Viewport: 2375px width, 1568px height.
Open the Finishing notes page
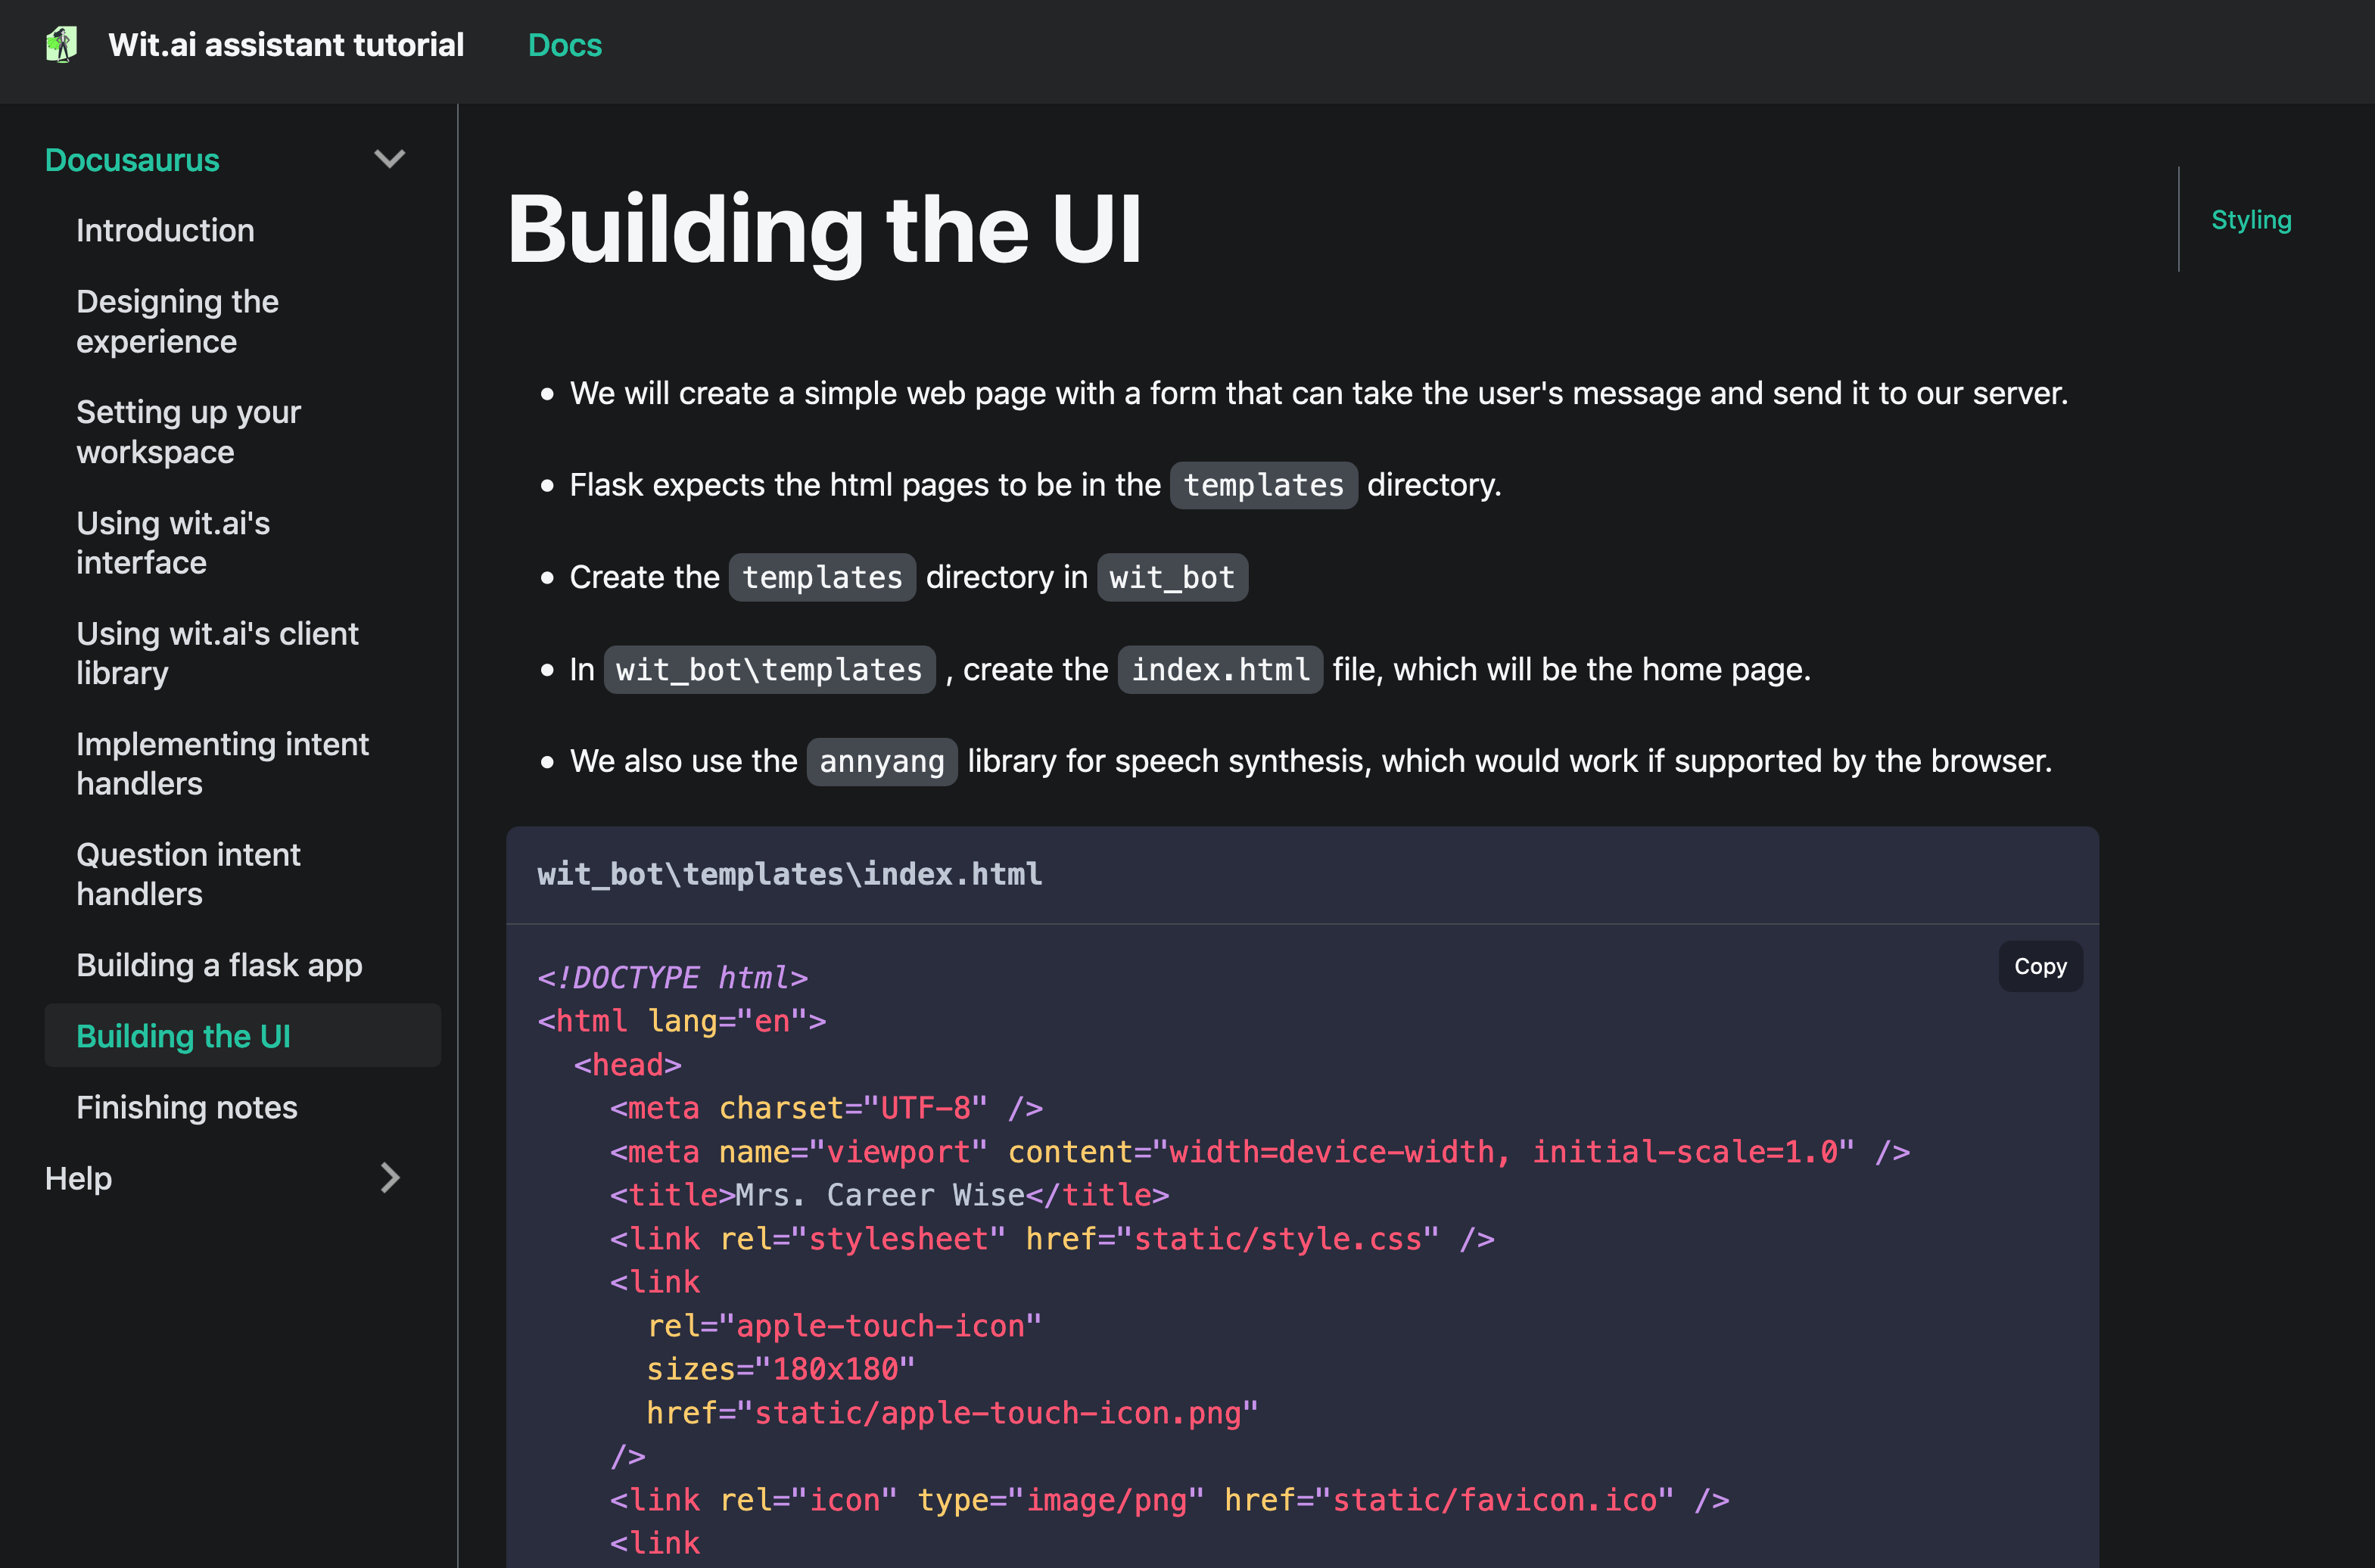[x=187, y=1107]
